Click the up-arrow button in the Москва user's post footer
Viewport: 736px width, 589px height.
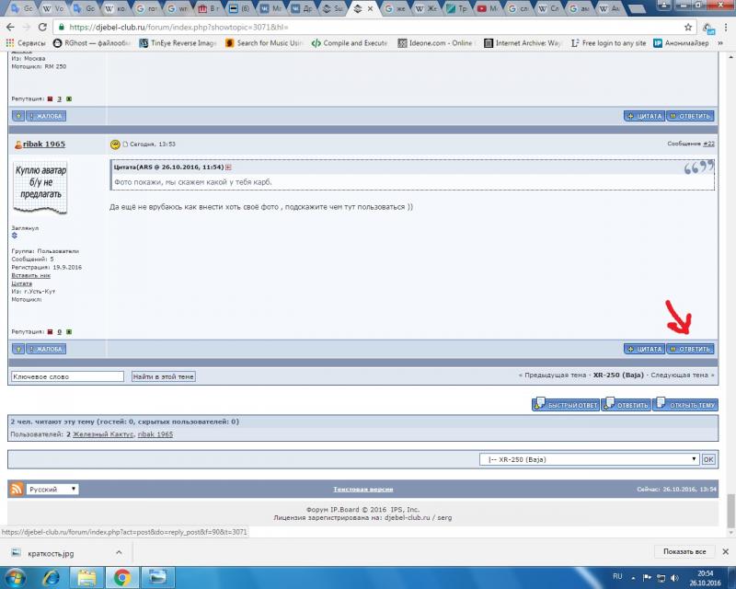point(17,116)
